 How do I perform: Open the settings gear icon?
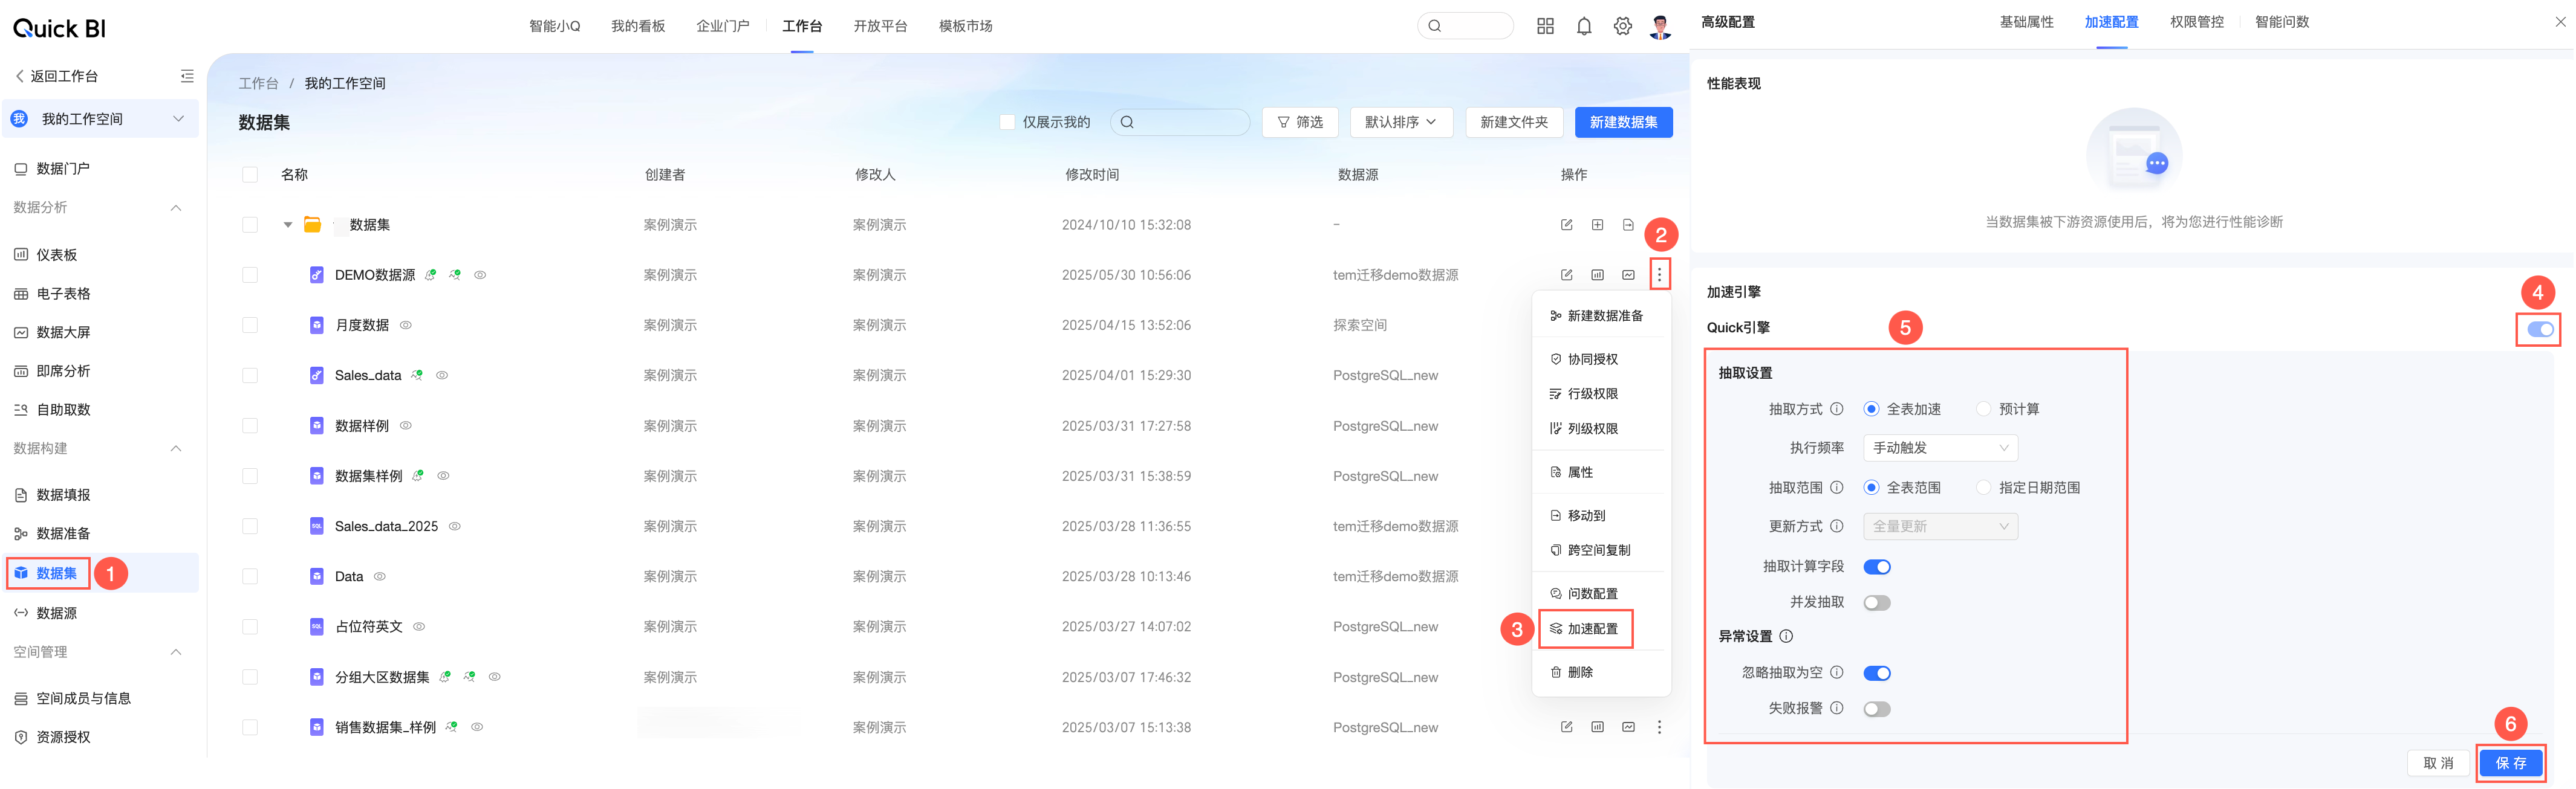click(1622, 27)
